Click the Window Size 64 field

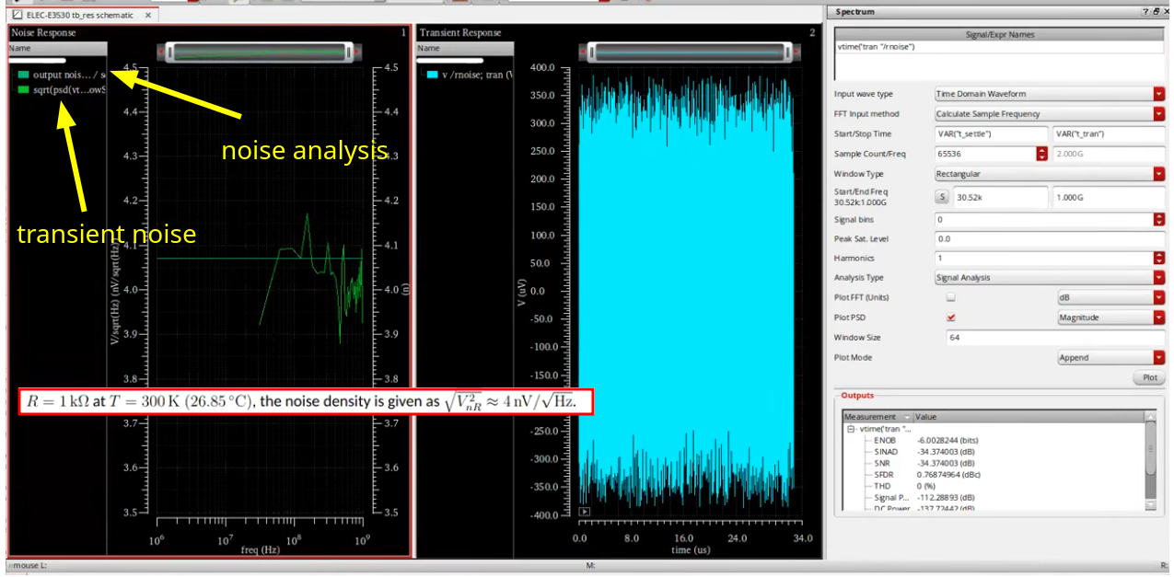click(1055, 338)
